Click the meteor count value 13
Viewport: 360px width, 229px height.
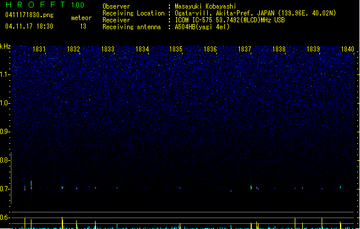(x=83, y=26)
